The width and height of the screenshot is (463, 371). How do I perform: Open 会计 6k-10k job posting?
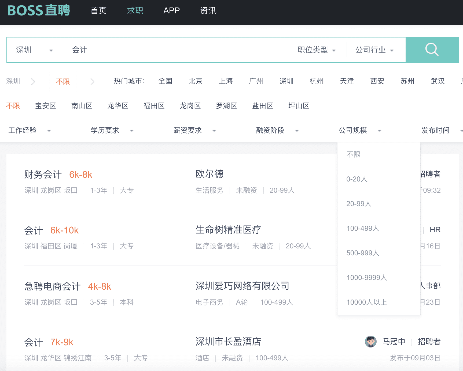pyautogui.click(x=52, y=230)
